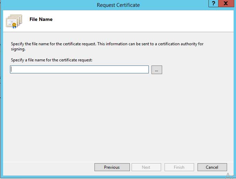Close the Request Certificate dialog

[226, 3]
